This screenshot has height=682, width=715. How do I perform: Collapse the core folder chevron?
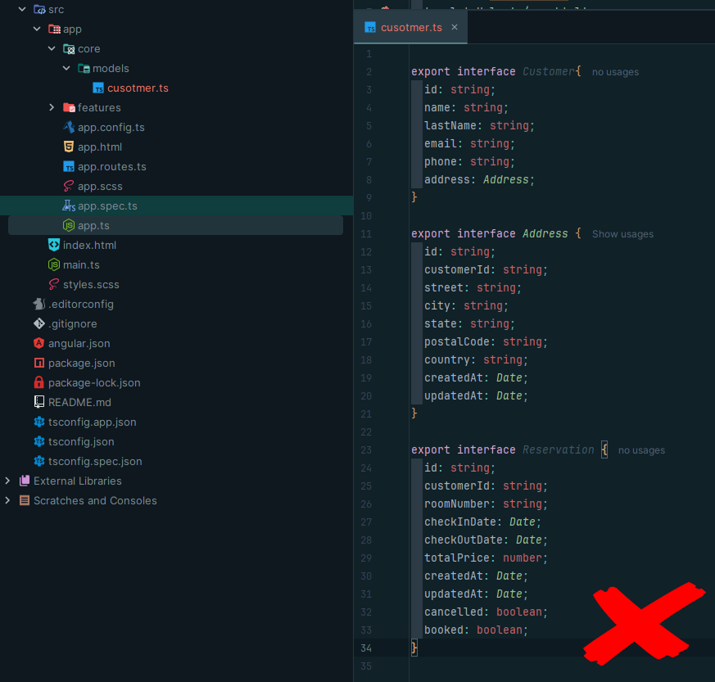(x=52, y=48)
